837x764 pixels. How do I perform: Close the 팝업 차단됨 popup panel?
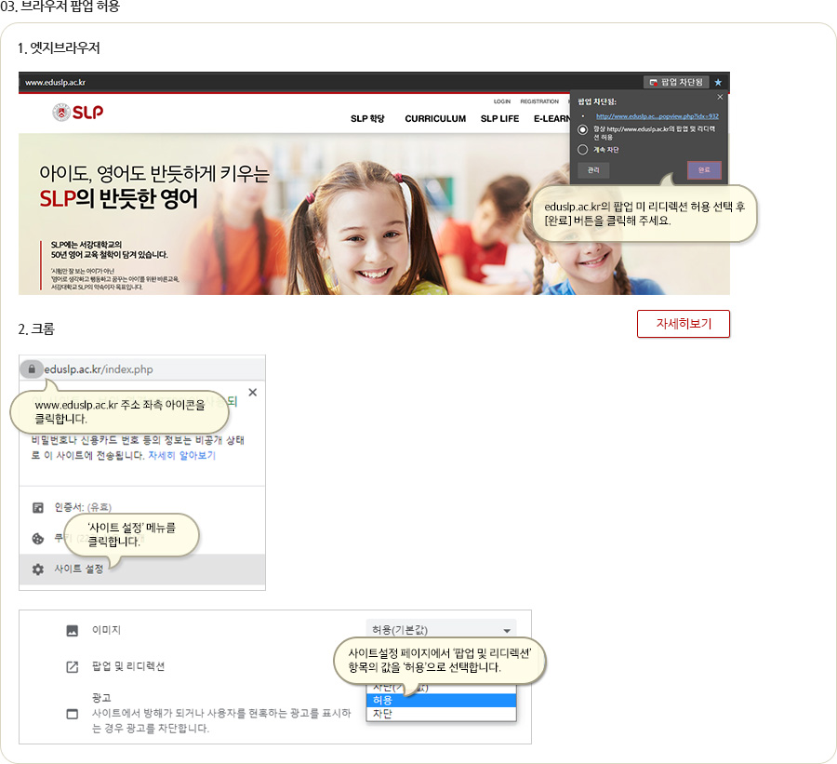(720, 97)
